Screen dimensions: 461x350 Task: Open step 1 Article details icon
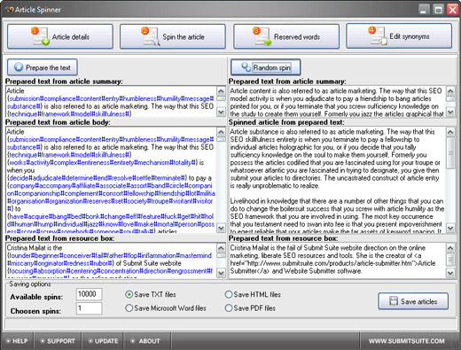point(41,36)
